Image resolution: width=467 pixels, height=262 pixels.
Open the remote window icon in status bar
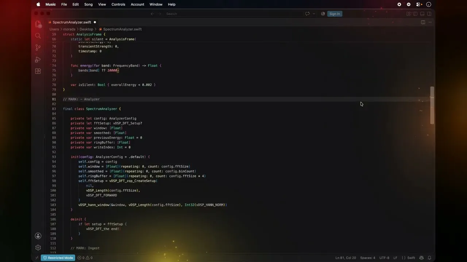tap(37, 258)
